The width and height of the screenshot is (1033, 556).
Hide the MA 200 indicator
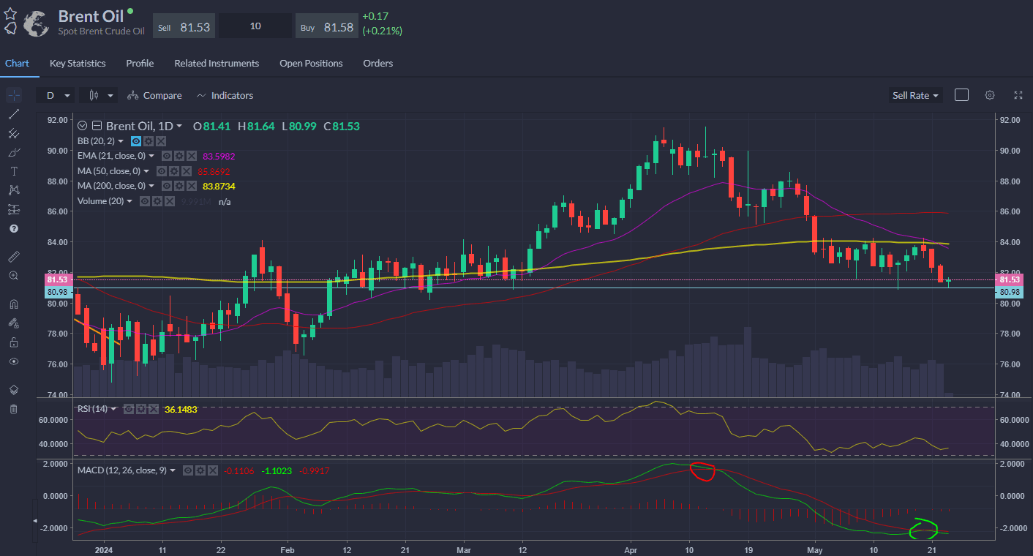(x=167, y=186)
